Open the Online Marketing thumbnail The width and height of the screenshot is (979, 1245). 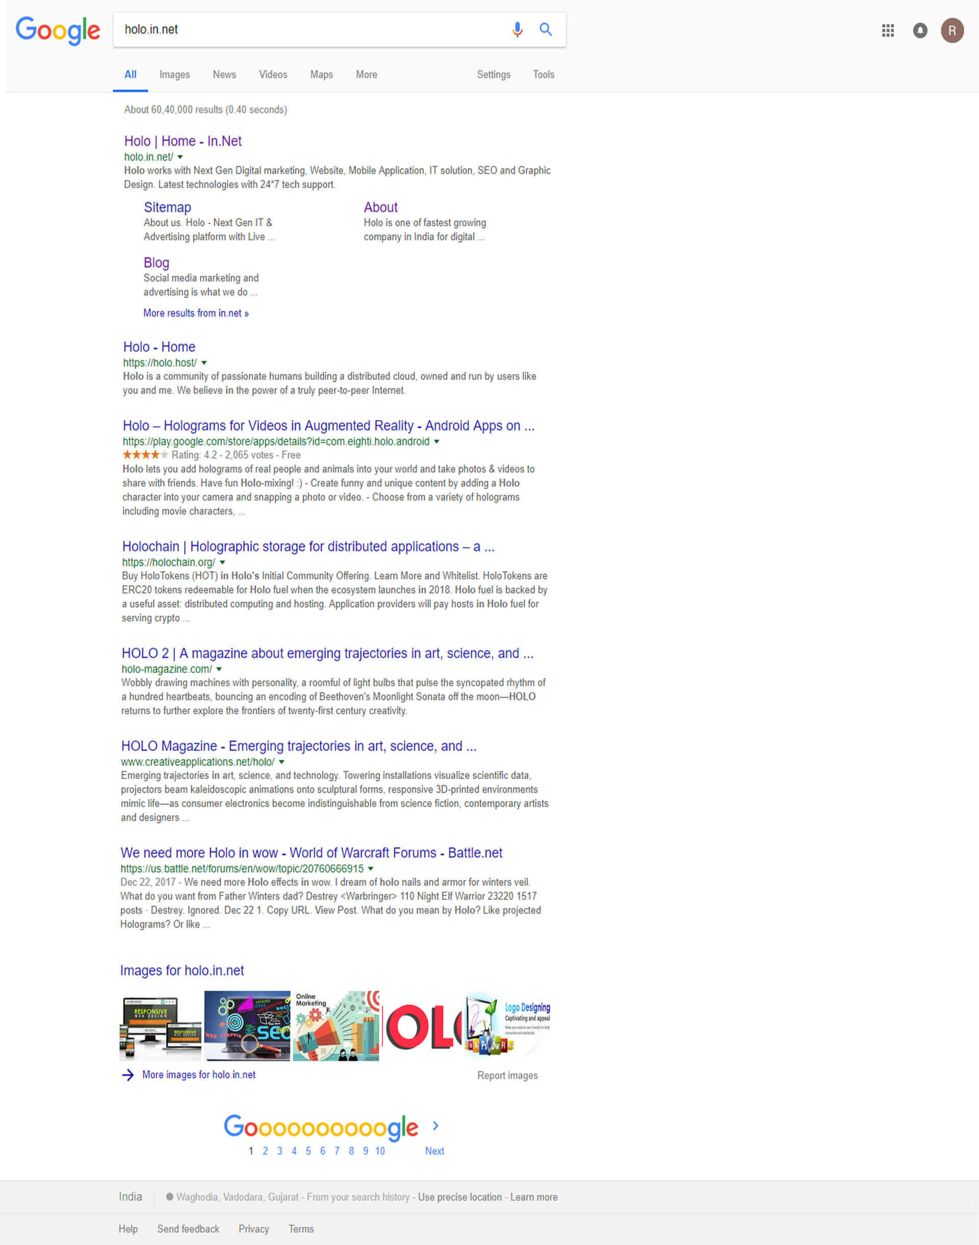click(x=336, y=1026)
